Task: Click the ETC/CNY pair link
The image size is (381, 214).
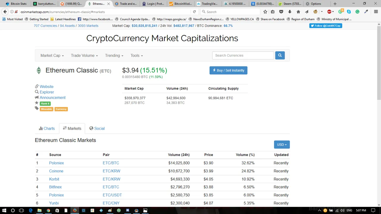Action: pyautogui.click(x=111, y=203)
